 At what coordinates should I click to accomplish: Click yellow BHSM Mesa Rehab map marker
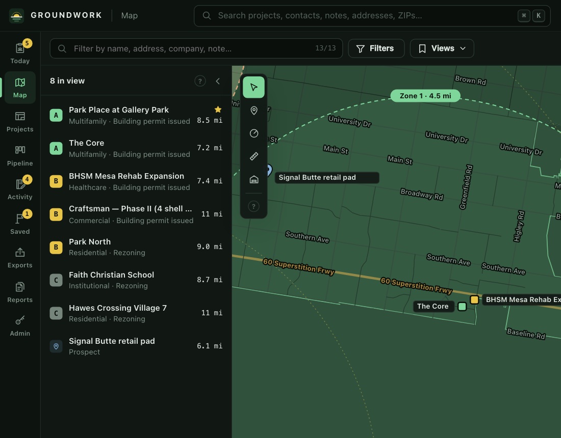tap(474, 300)
